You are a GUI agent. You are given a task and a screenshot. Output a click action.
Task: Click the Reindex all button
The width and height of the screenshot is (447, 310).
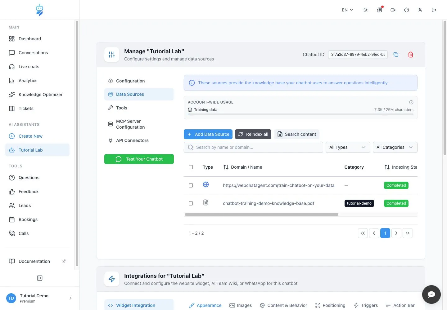pos(253,134)
